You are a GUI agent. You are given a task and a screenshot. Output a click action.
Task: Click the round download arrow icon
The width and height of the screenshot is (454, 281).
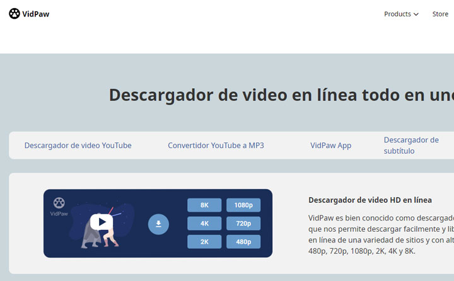point(158,224)
